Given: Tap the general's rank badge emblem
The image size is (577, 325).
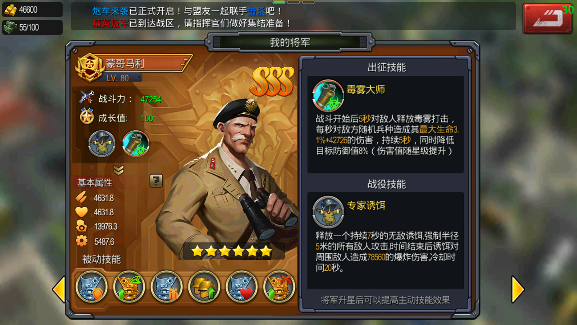Looking at the screenshot, I should [x=90, y=68].
